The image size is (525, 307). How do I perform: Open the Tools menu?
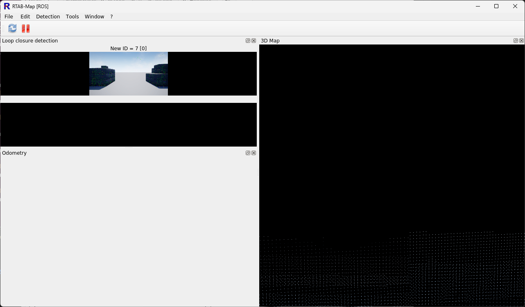[72, 17]
